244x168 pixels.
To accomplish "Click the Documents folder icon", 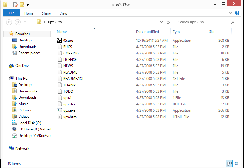I will point(15,91).
